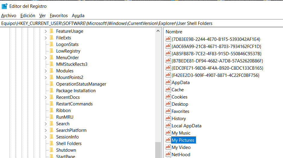Select the RecentDocs key label
The width and height of the screenshot is (283, 158).
pyautogui.click(x=68, y=97)
